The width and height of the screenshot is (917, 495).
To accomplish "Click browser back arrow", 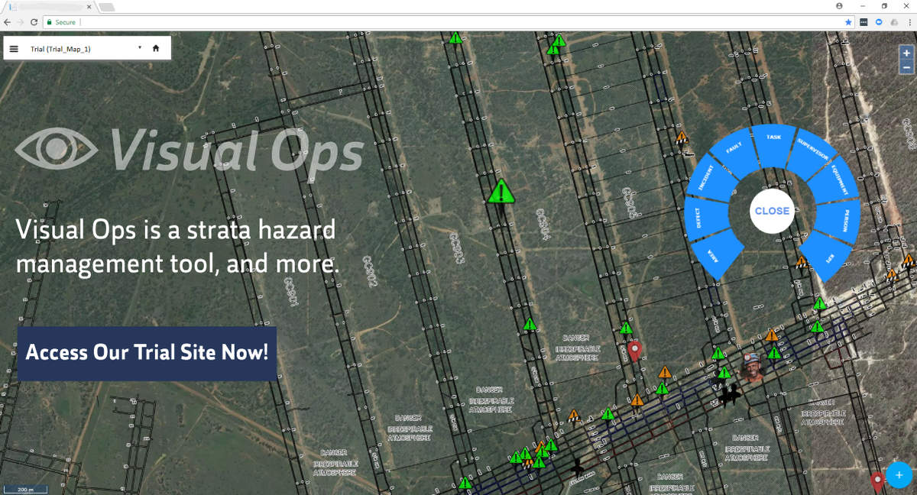I will pos(8,22).
